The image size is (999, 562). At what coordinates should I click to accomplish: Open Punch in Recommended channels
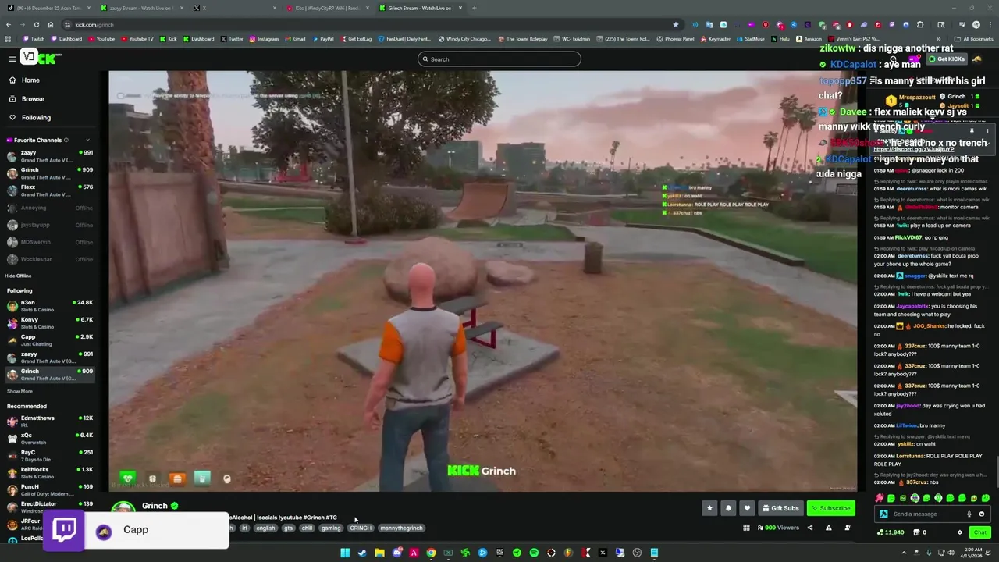tap(48, 490)
